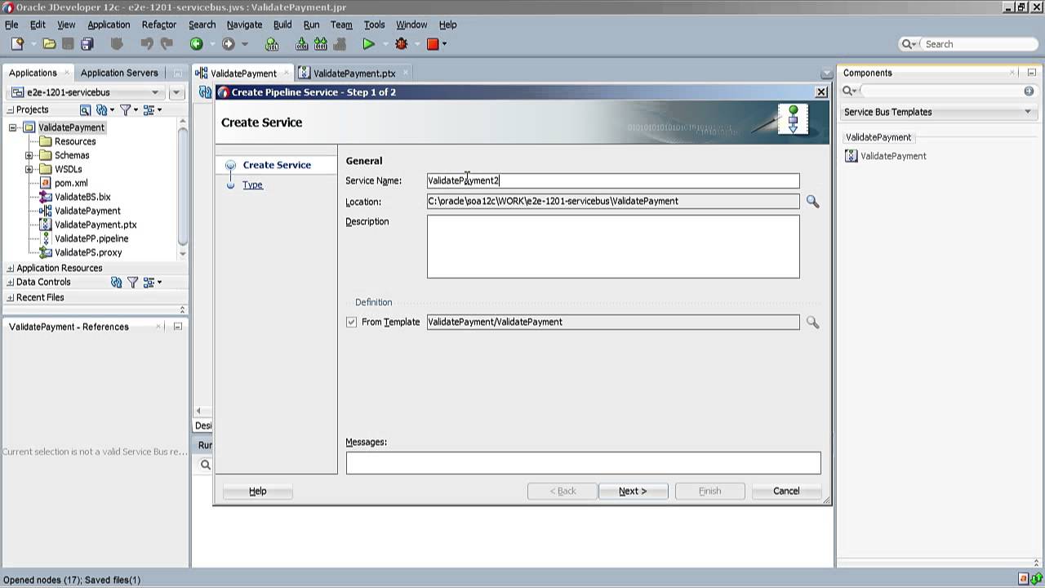The width and height of the screenshot is (1045, 588).
Task: Click the Data Controls filter funnel icon
Action: point(132,282)
